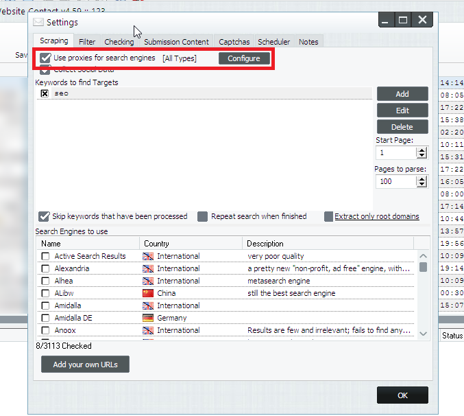Screen dimensions: 464x416
Task: Sort search engines by Name column
Action: click(x=88, y=244)
